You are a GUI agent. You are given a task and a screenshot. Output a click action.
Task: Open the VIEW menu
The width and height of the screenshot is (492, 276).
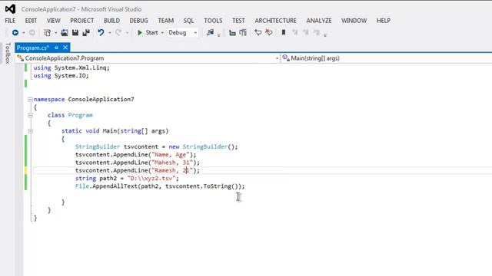click(x=54, y=21)
